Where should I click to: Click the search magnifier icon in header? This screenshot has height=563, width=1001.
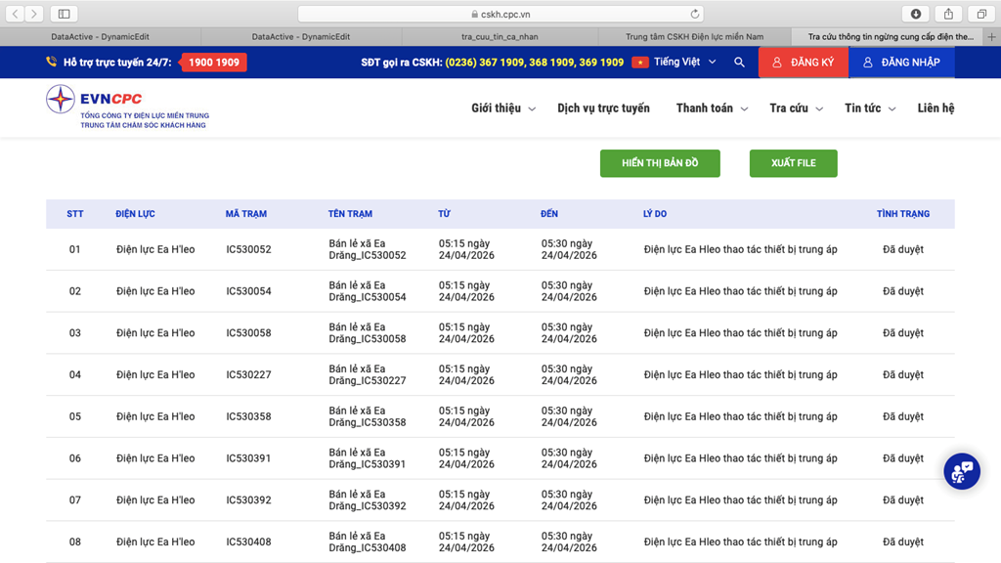click(x=739, y=63)
